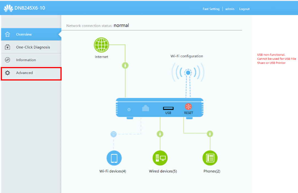Go to the Information menu item
Viewport: 298px width, 193px height.
point(26,60)
